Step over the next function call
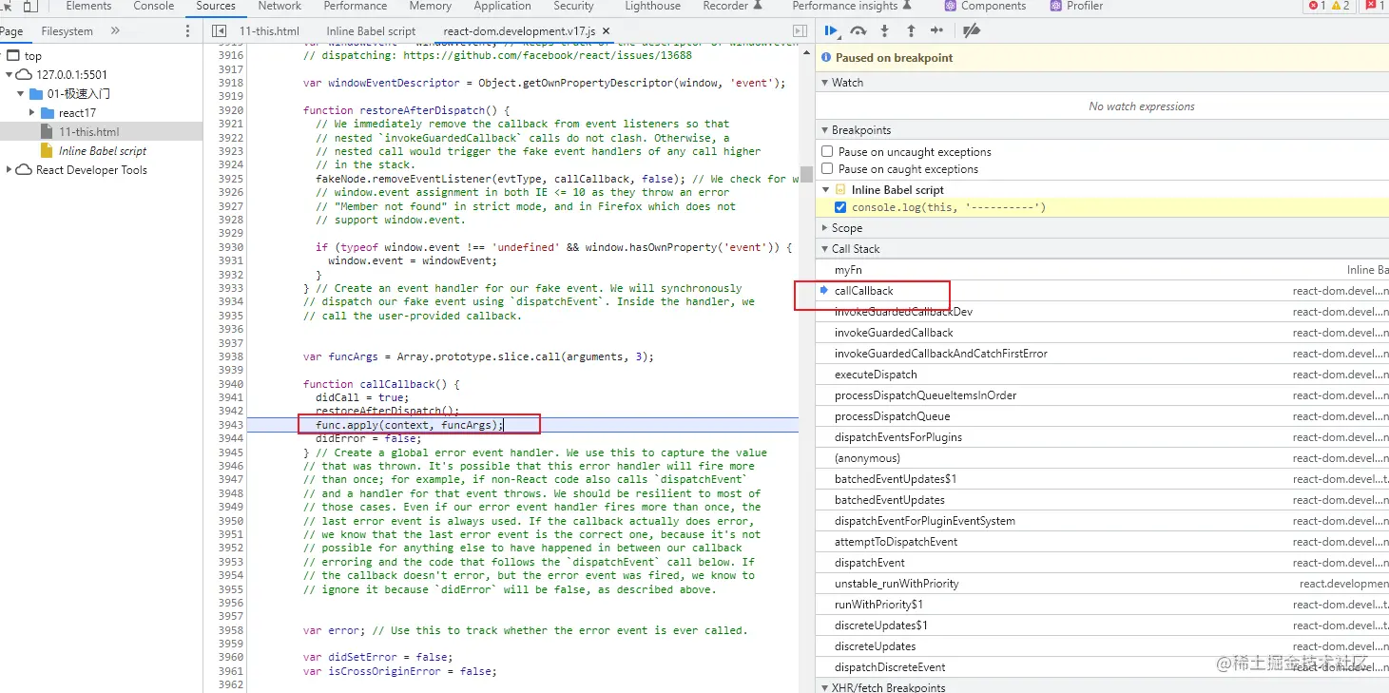Screen dimensions: 1389x693 (x=858, y=31)
